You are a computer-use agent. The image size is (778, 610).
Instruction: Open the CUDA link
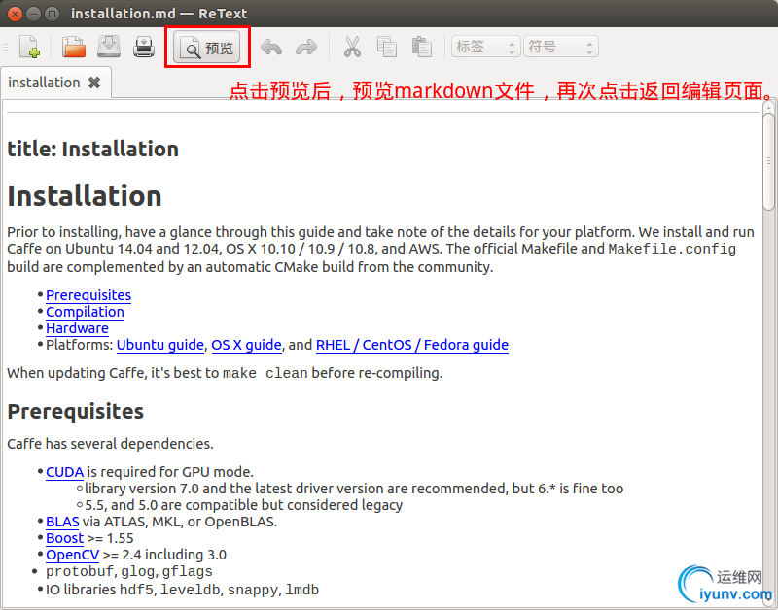[x=64, y=472]
